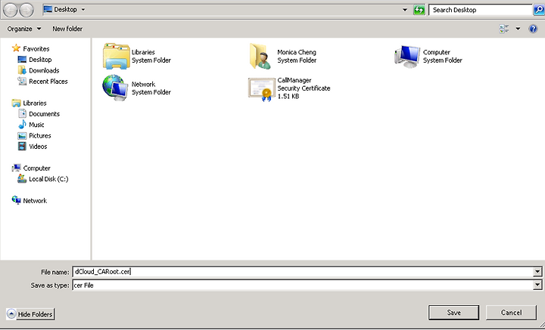Open Documents library in the sidebar

pyautogui.click(x=44, y=114)
